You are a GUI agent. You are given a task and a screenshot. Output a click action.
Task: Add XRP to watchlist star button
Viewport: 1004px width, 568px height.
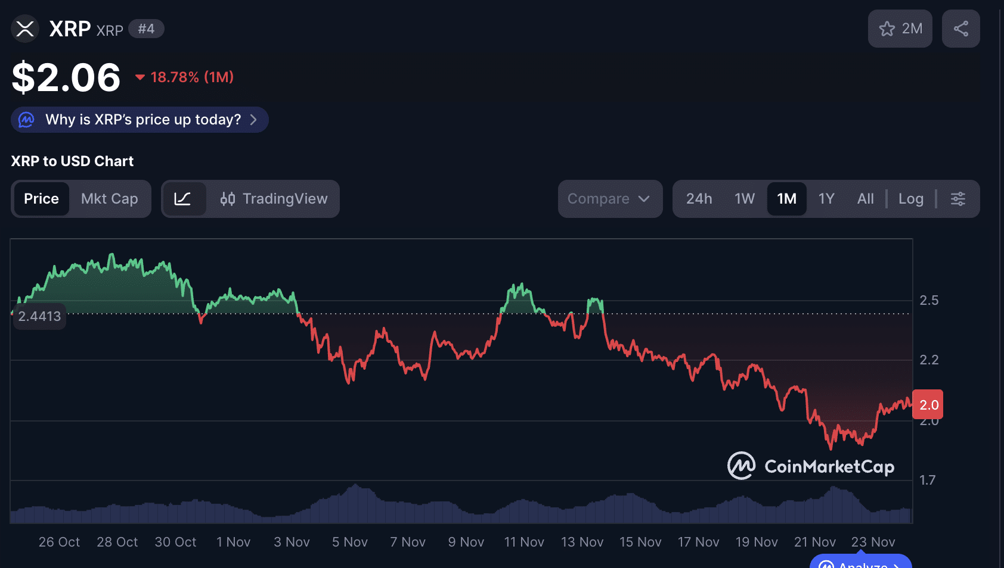(900, 29)
